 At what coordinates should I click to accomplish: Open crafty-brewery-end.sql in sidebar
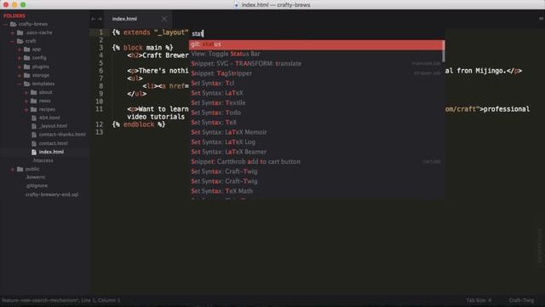[52, 194]
